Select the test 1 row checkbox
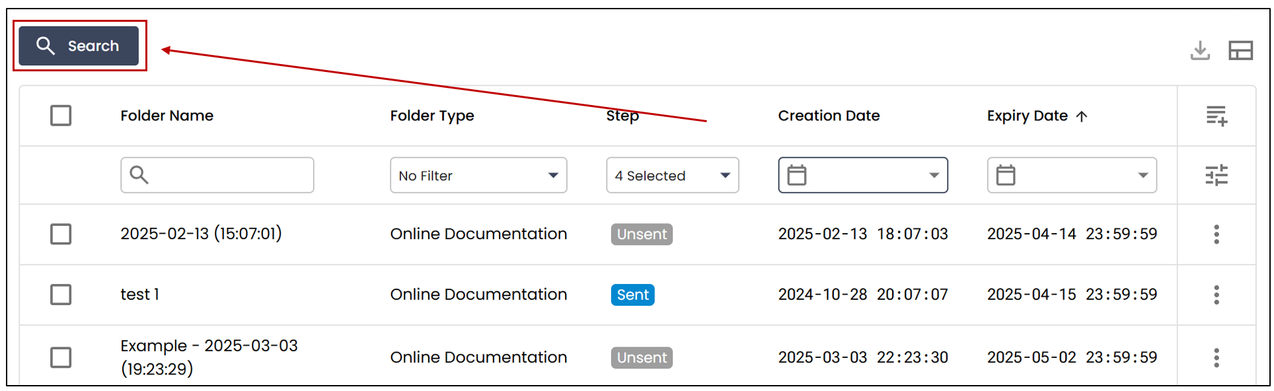 [61, 295]
